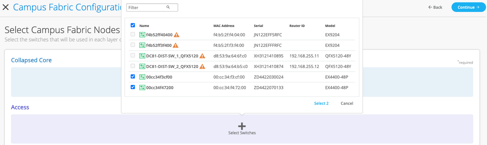
Task: Click the magnifier icon in Filter box
Action: pyautogui.click(x=168, y=7)
